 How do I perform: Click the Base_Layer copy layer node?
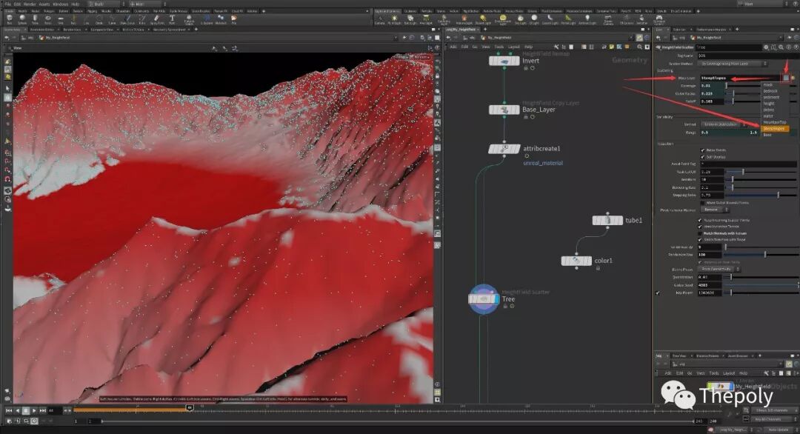coord(504,110)
